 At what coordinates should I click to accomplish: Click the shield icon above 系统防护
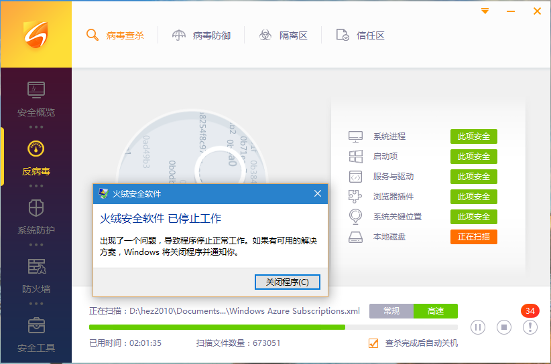36,207
